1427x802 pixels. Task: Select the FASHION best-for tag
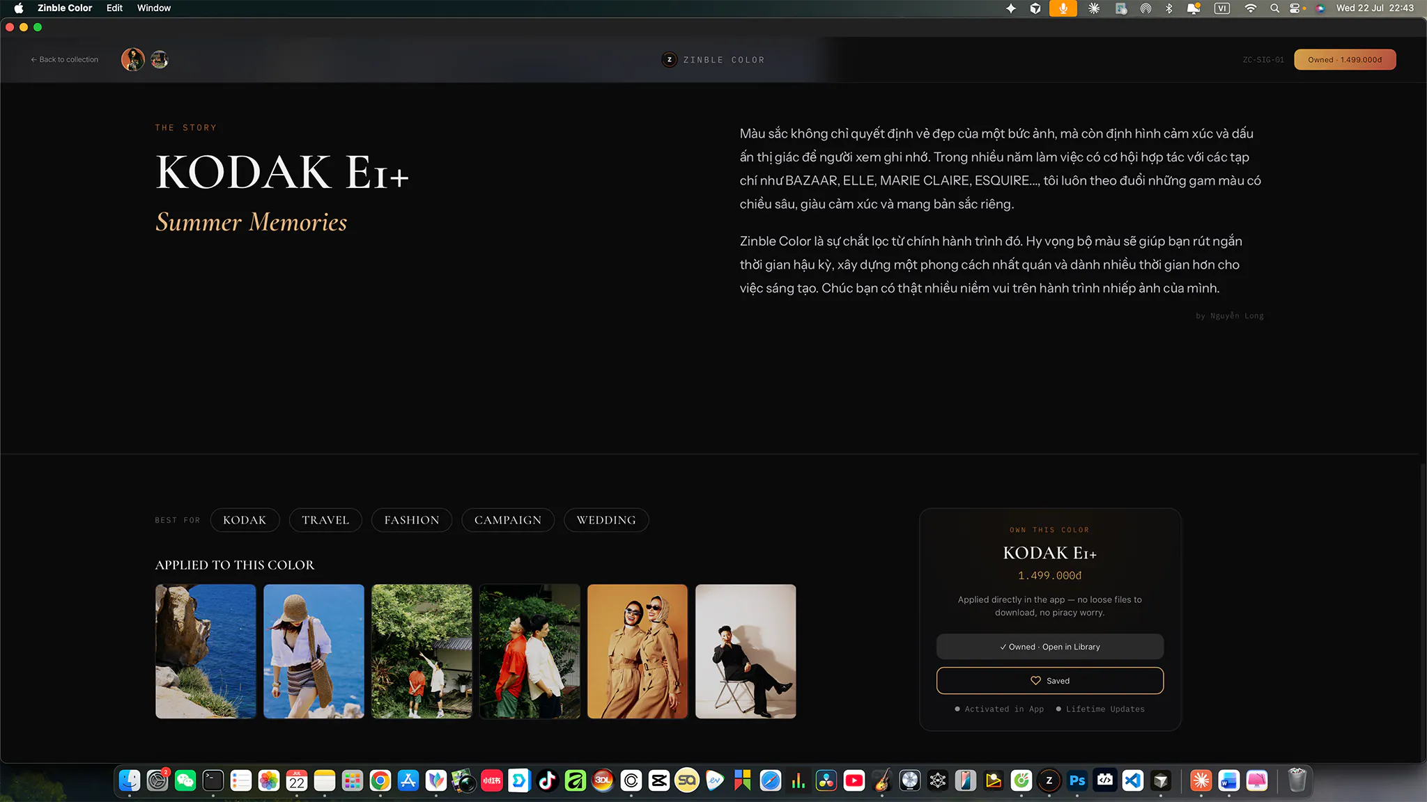(x=412, y=520)
